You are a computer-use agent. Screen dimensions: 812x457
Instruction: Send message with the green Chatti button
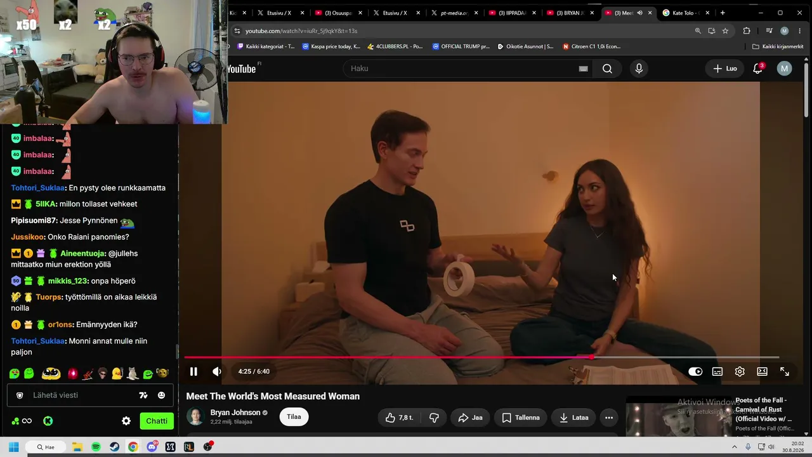[x=157, y=421]
